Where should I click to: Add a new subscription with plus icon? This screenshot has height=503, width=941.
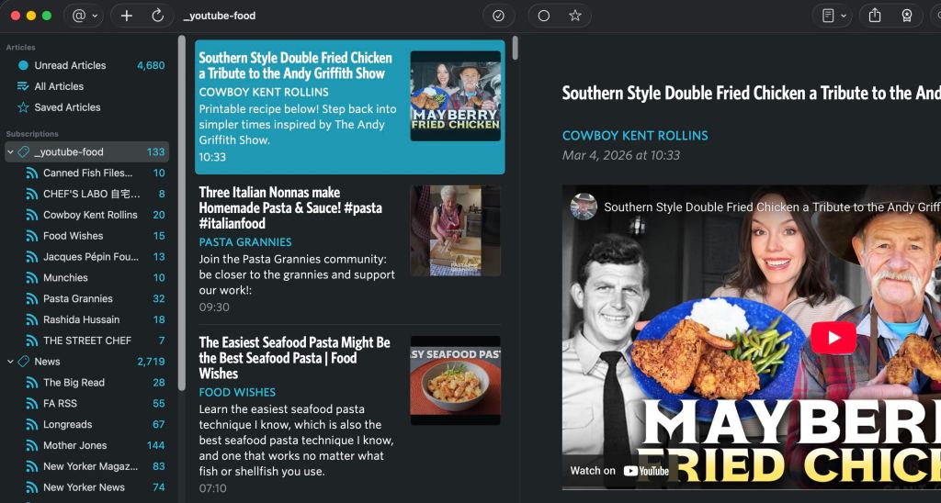127,16
